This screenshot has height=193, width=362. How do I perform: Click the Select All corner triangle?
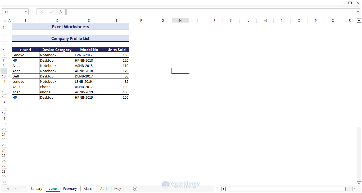coord(4,21)
